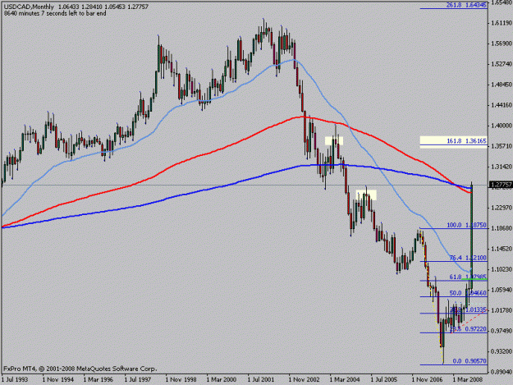
Task: Click the current price tag 1.27757 on the axis
Action: (x=501, y=186)
